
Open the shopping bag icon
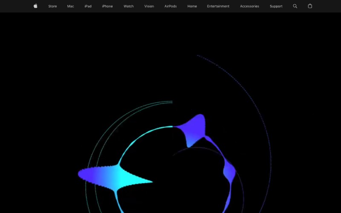pyautogui.click(x=310, y=6)
